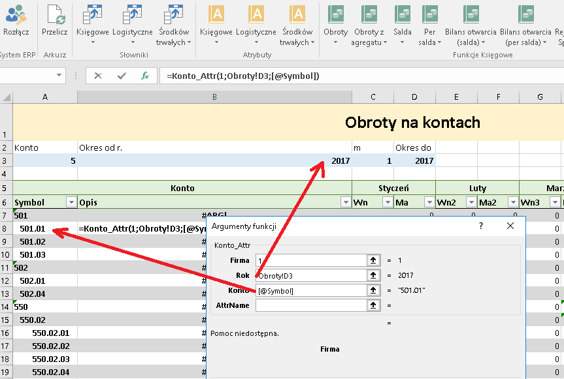This screenshot has width=564, height=379.
Task: Click the Styczeń header cell
Action: (x=393, y=188)
